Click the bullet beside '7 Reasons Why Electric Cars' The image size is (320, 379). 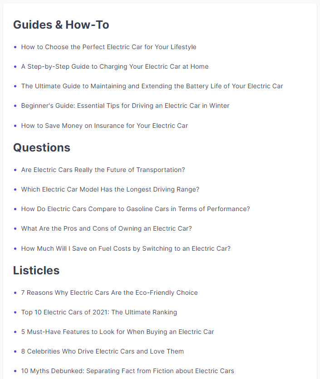15,293
